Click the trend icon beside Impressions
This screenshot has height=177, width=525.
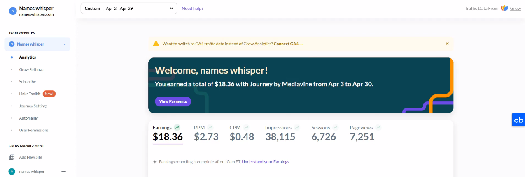click(x=297, y=127)
